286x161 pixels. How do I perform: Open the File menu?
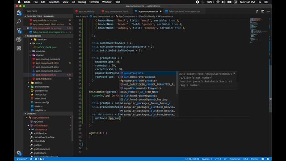click(36, 2)
